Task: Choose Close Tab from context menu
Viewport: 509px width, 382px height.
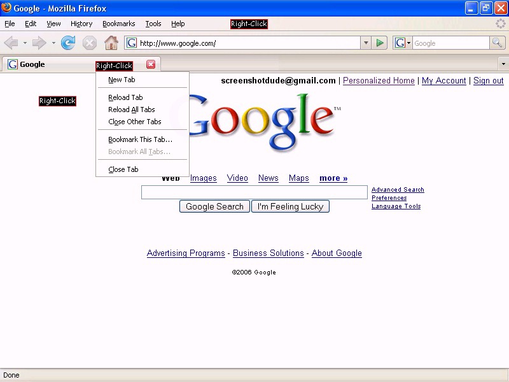Action: tap(143, 169)
